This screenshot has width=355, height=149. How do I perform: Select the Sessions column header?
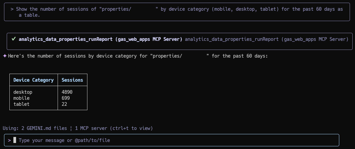pyautogui.click(x=72, y=80)
